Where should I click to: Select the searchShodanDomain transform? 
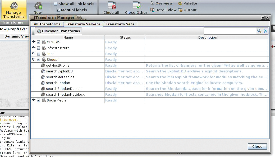(64, 89)
